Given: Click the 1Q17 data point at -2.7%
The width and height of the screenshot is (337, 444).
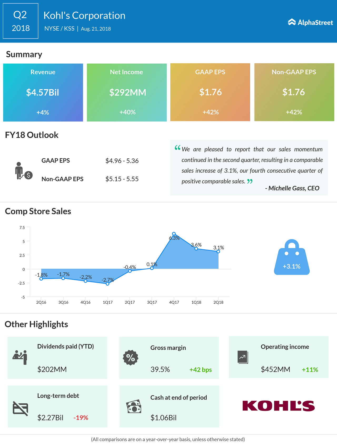Looking at the screenshot, I should pos(107,284).
